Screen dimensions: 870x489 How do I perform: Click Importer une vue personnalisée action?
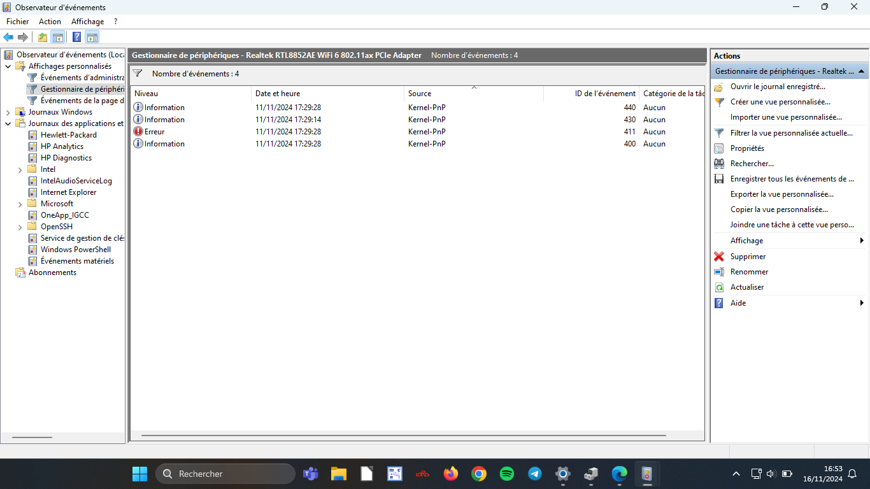(786, 117)
